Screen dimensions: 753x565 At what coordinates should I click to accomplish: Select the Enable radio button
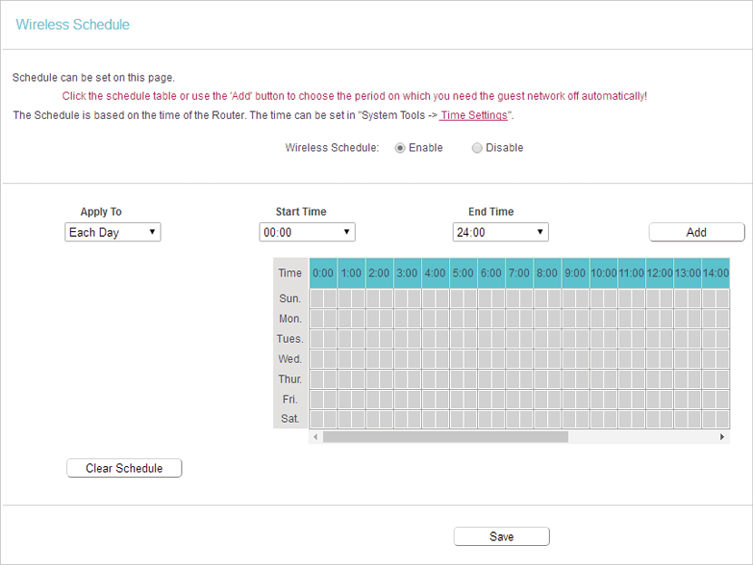click(x=399, y=148)
